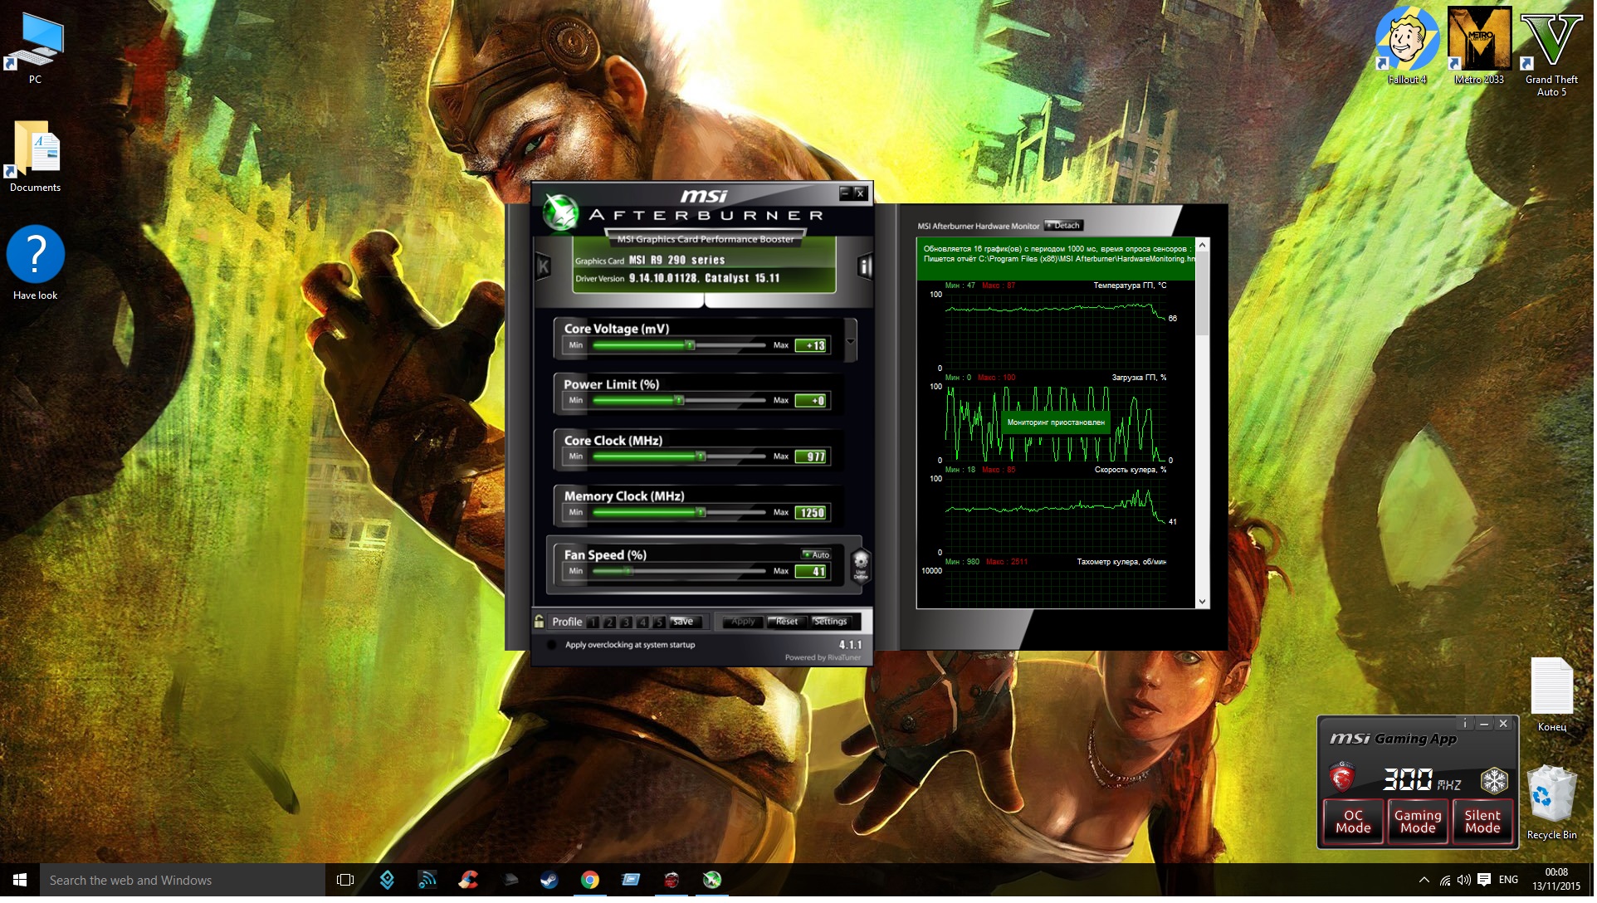This screenshot has height=903, width=1597.
Task: Click the Core Voltage slider handle
Action: click(690, 345)
